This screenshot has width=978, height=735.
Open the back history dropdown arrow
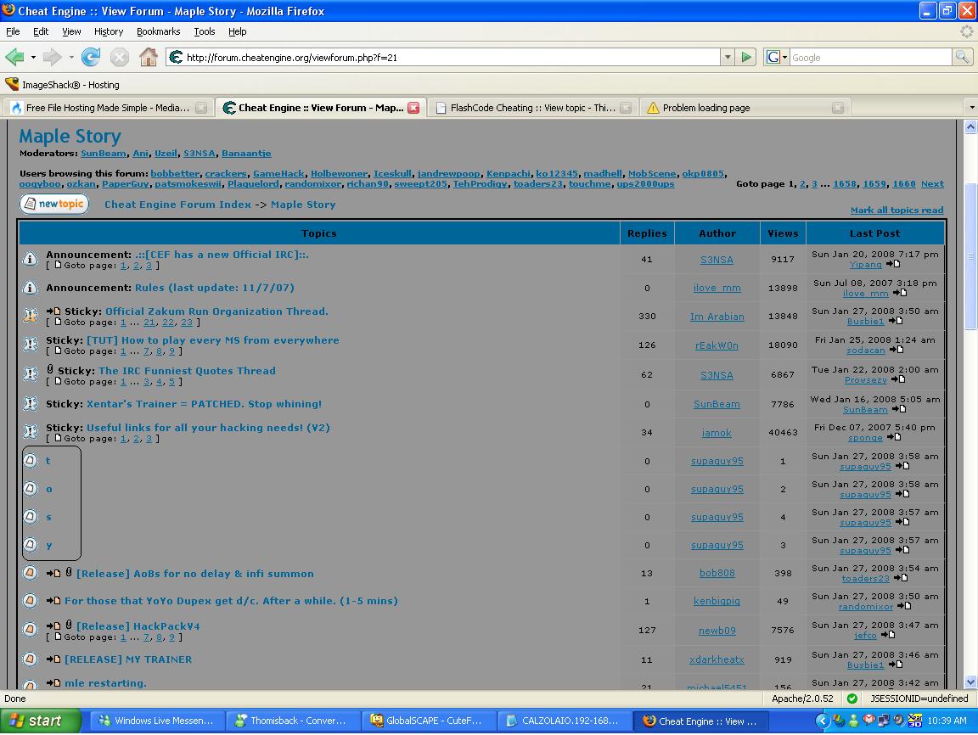click(x=33, y=58)
